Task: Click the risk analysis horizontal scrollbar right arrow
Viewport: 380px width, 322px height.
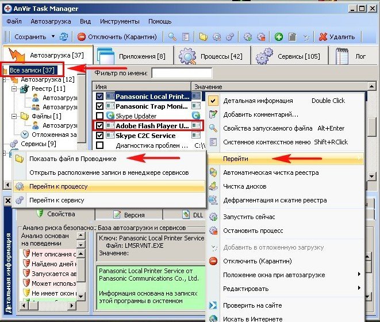Action: click(71, 305)
